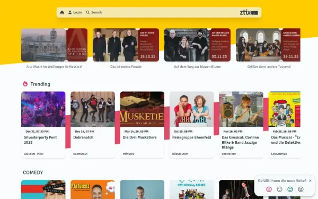The height and width of the screenshot is (199, 318).
Task: Click the 'Oct 10, 08 PM' date
Action: pyautogui.click(x=183, y=132)
